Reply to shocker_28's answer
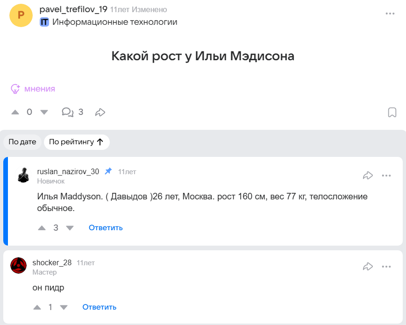The height and width of the screenshot is (325, 406). (x=100, y=307)
